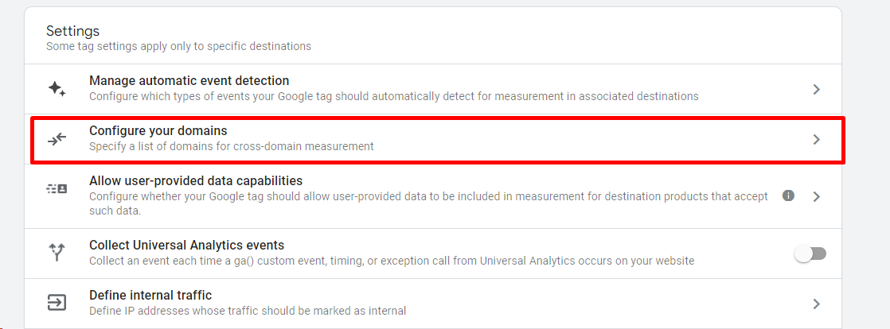
Task: Click the user-provided data capabilities icon
Action: [x=57, y=189]
